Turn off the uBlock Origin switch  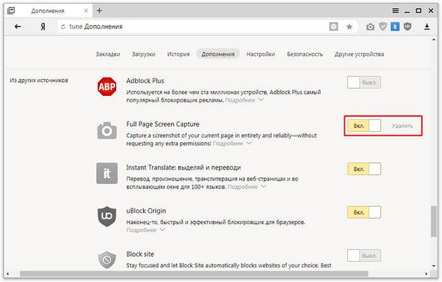click(364, 212)
